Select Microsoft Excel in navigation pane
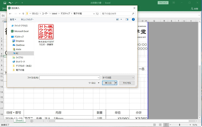The height and width of the screenshot is (127, 202). pyautogui.click(x=20, y=31)
